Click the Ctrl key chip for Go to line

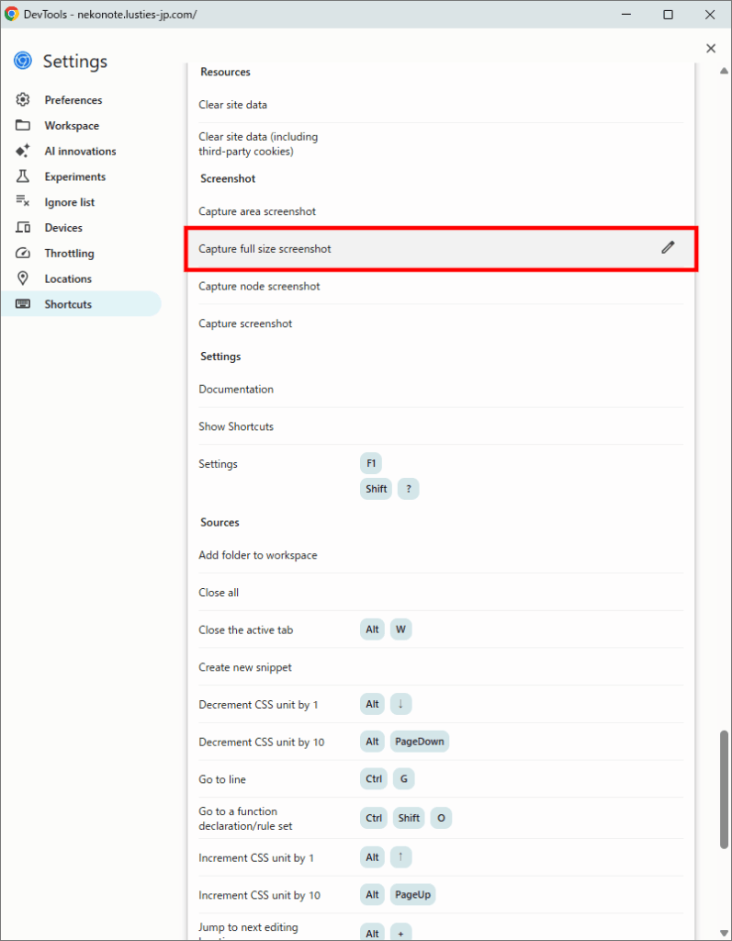pos(374,779)
